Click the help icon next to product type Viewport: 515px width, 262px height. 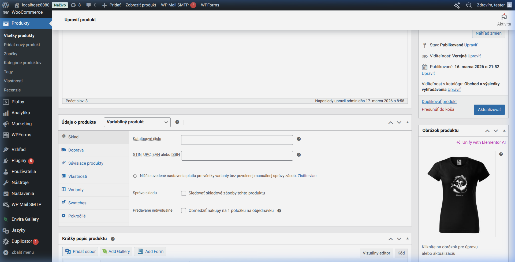[177, 122]
